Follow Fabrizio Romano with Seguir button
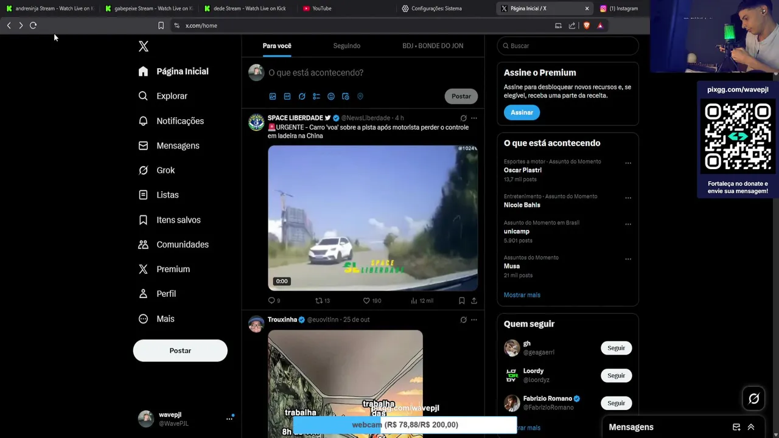 617,403
